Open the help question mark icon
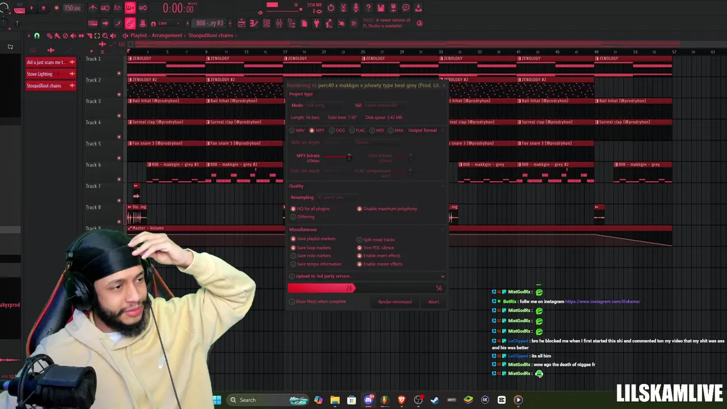This screenshot has height=409, width=727. click(x=368, y=8)
